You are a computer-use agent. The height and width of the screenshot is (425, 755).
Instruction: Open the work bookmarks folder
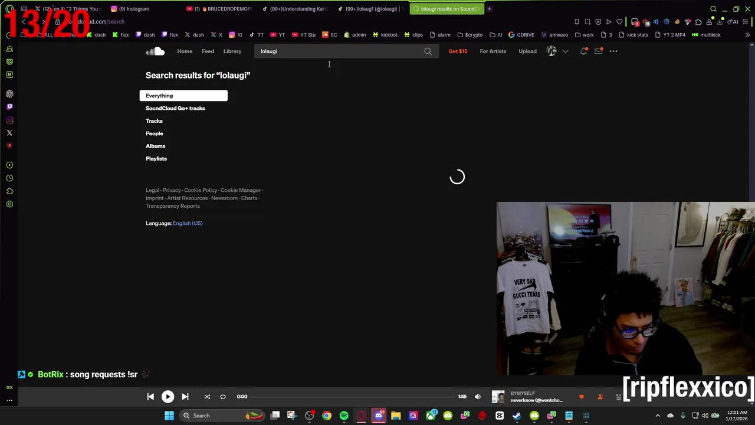584,35
